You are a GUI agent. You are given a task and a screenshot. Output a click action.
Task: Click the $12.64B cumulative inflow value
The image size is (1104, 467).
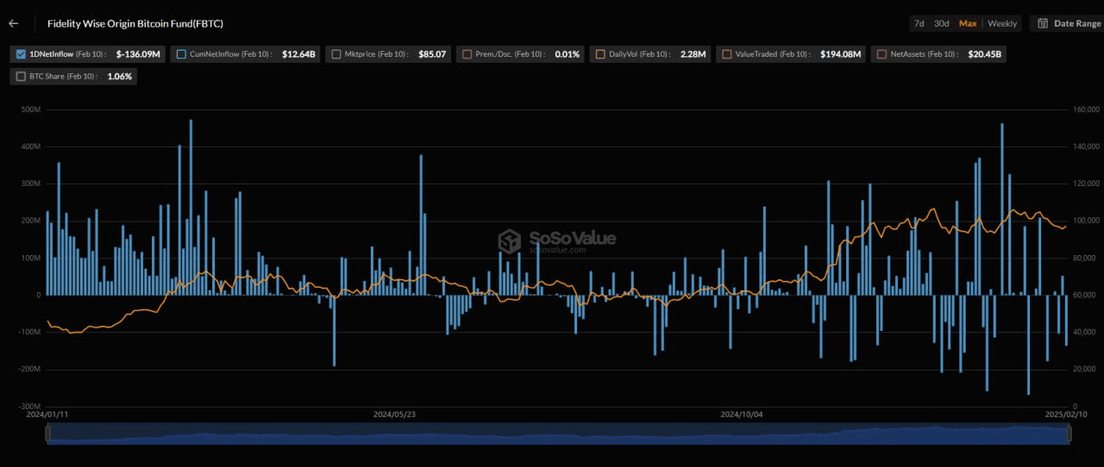tap(298, 54)
